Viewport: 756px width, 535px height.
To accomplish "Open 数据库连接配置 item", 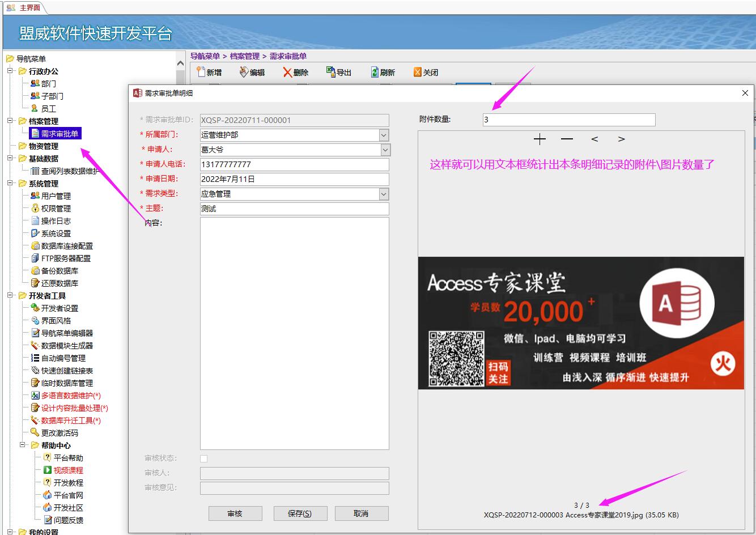I will [x=67, y=246].
